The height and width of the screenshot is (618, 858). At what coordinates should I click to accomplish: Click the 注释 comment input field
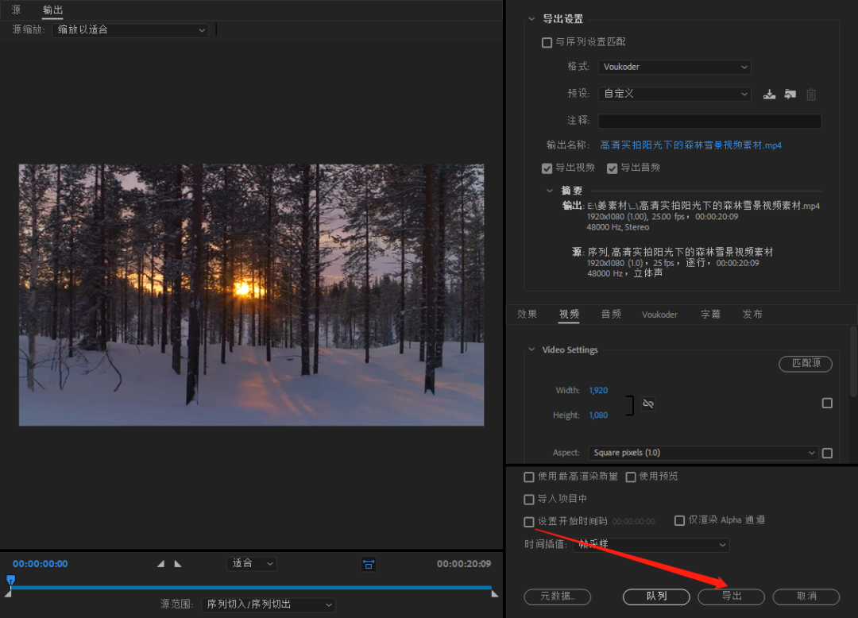coord(709,121)
